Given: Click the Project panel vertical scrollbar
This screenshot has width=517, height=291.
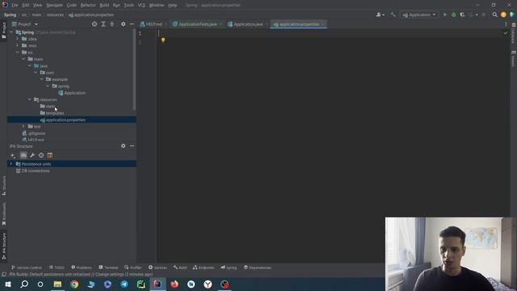Looking at the screenshot, I should point(134,70).
